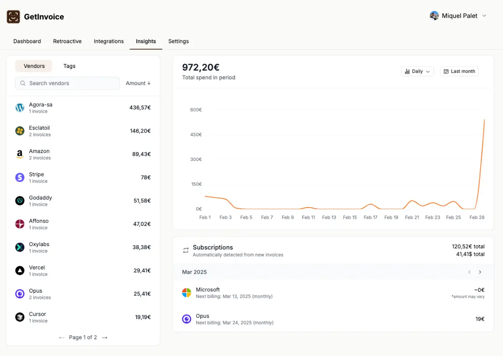Open the Last month date range picker

[459, 71]
